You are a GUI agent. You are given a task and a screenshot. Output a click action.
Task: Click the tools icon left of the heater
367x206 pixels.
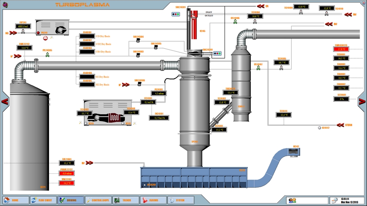[x=80, y=122]
